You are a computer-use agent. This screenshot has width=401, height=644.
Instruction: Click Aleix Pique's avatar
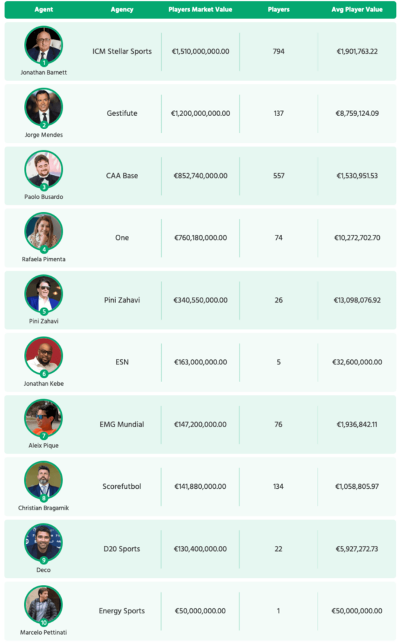(x=43, y=418)
